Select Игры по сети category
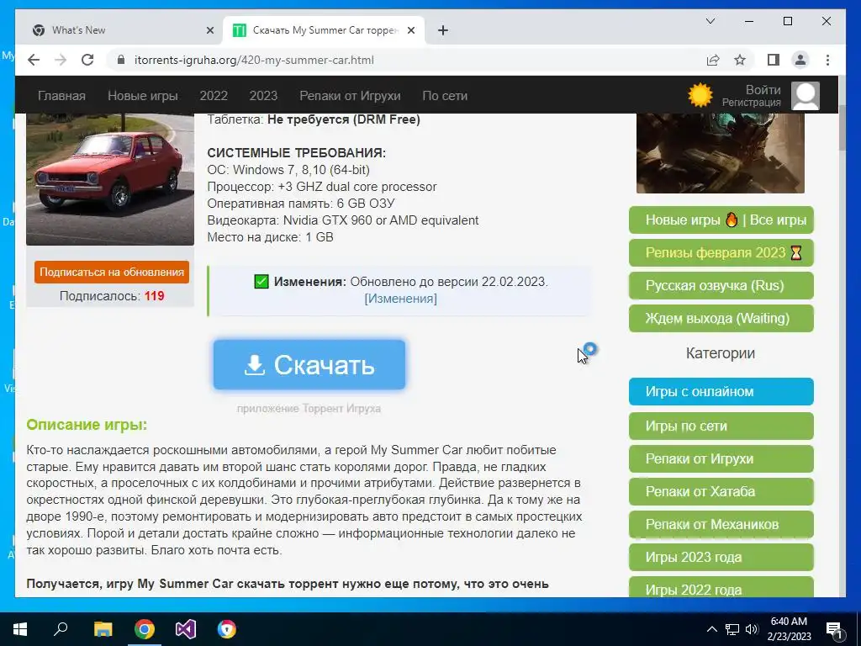The image size is (861, 646). tap(721, 426)
